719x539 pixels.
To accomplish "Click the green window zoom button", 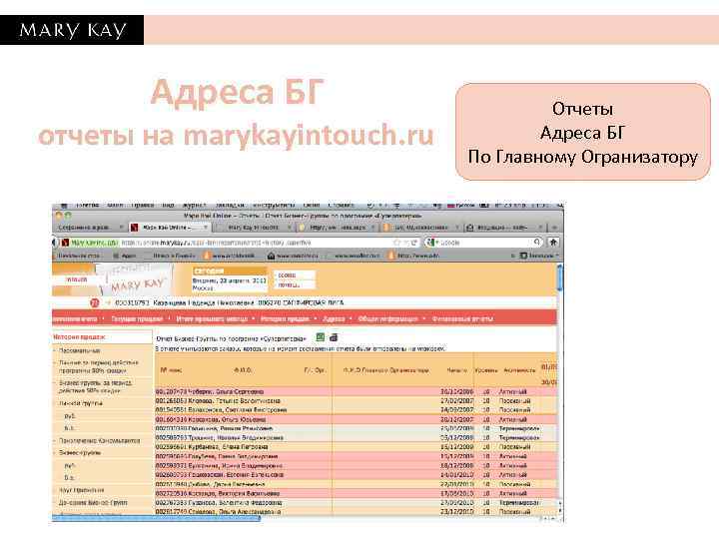I will coord(68,216).
